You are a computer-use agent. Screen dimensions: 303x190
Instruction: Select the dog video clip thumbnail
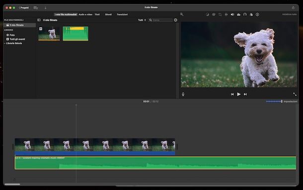tap(49, 33)
